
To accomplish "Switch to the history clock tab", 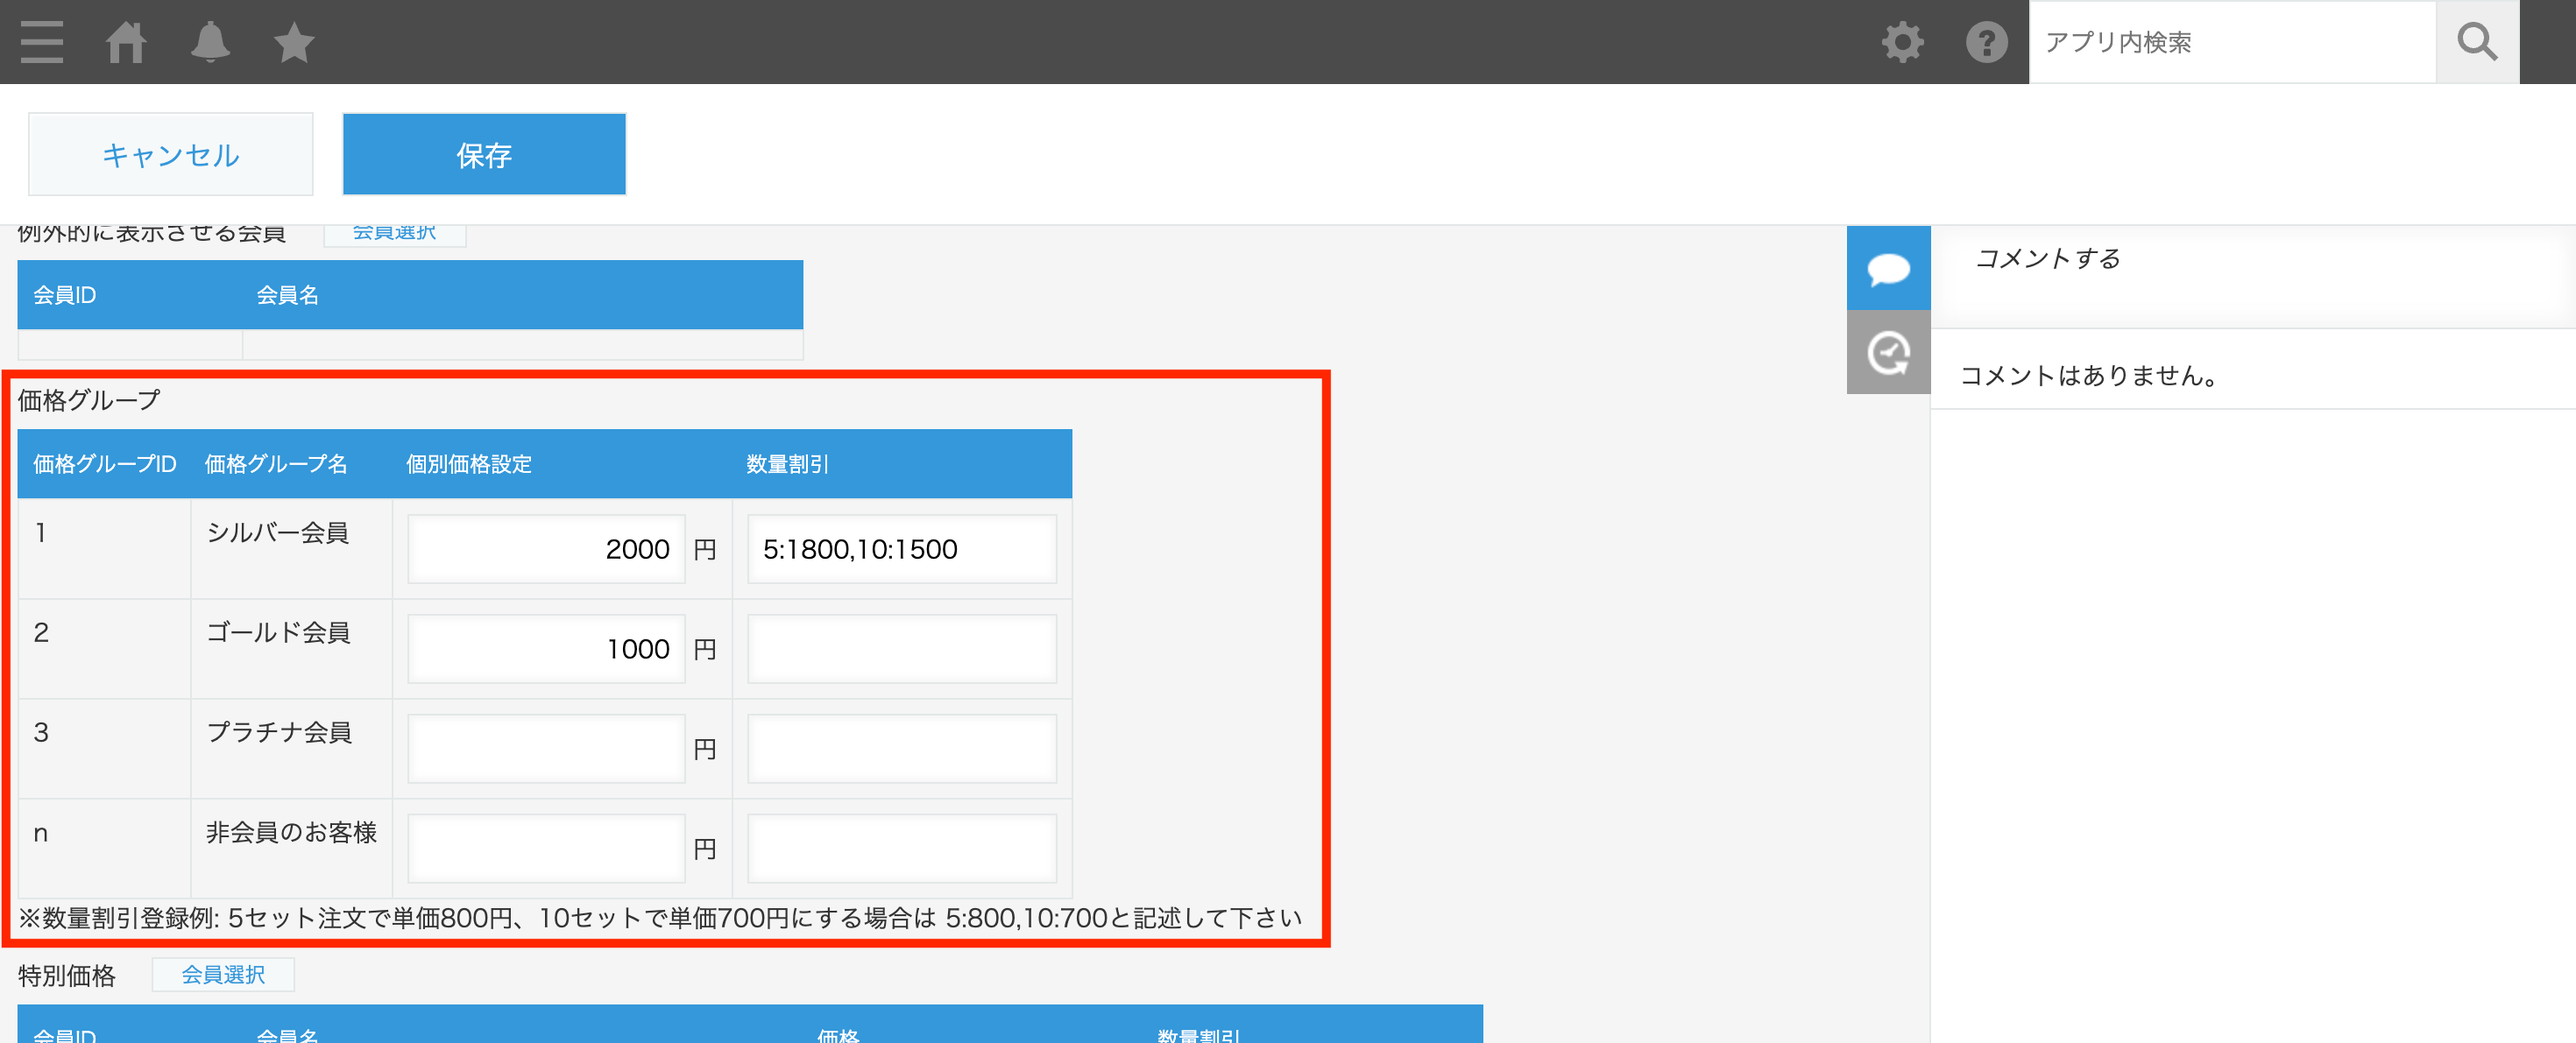I will click(x=1888, y=352).
